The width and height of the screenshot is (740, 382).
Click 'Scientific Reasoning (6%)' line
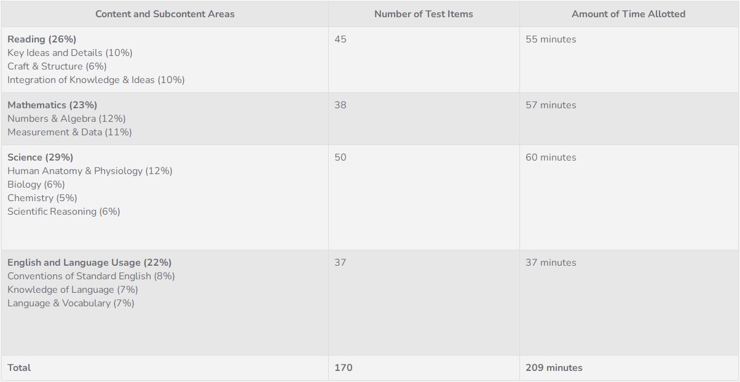click(64, 212)
